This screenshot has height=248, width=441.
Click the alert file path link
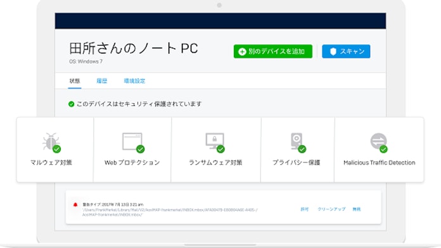[x=170, y=212]
